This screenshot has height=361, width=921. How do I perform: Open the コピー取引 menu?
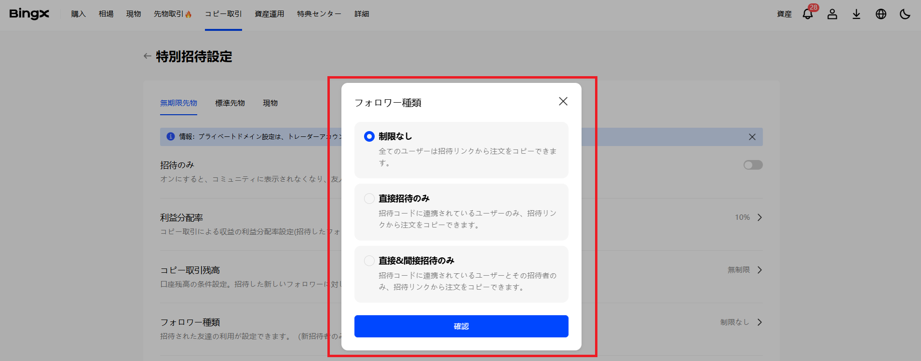click(x=223, y=14)
